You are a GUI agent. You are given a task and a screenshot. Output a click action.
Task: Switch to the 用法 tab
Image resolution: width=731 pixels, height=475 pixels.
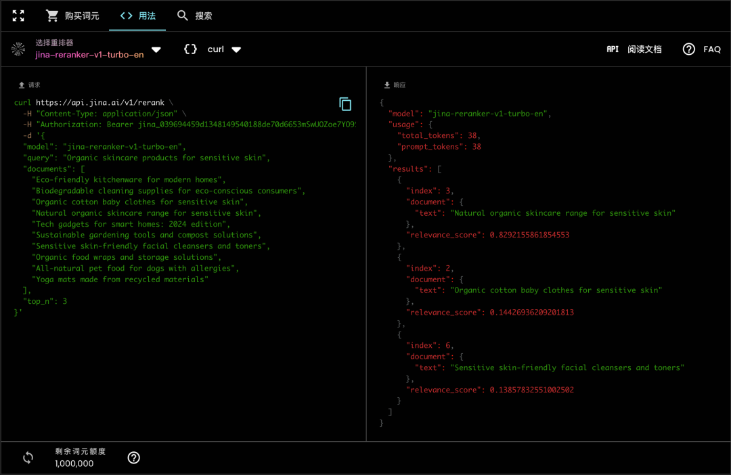137,16
